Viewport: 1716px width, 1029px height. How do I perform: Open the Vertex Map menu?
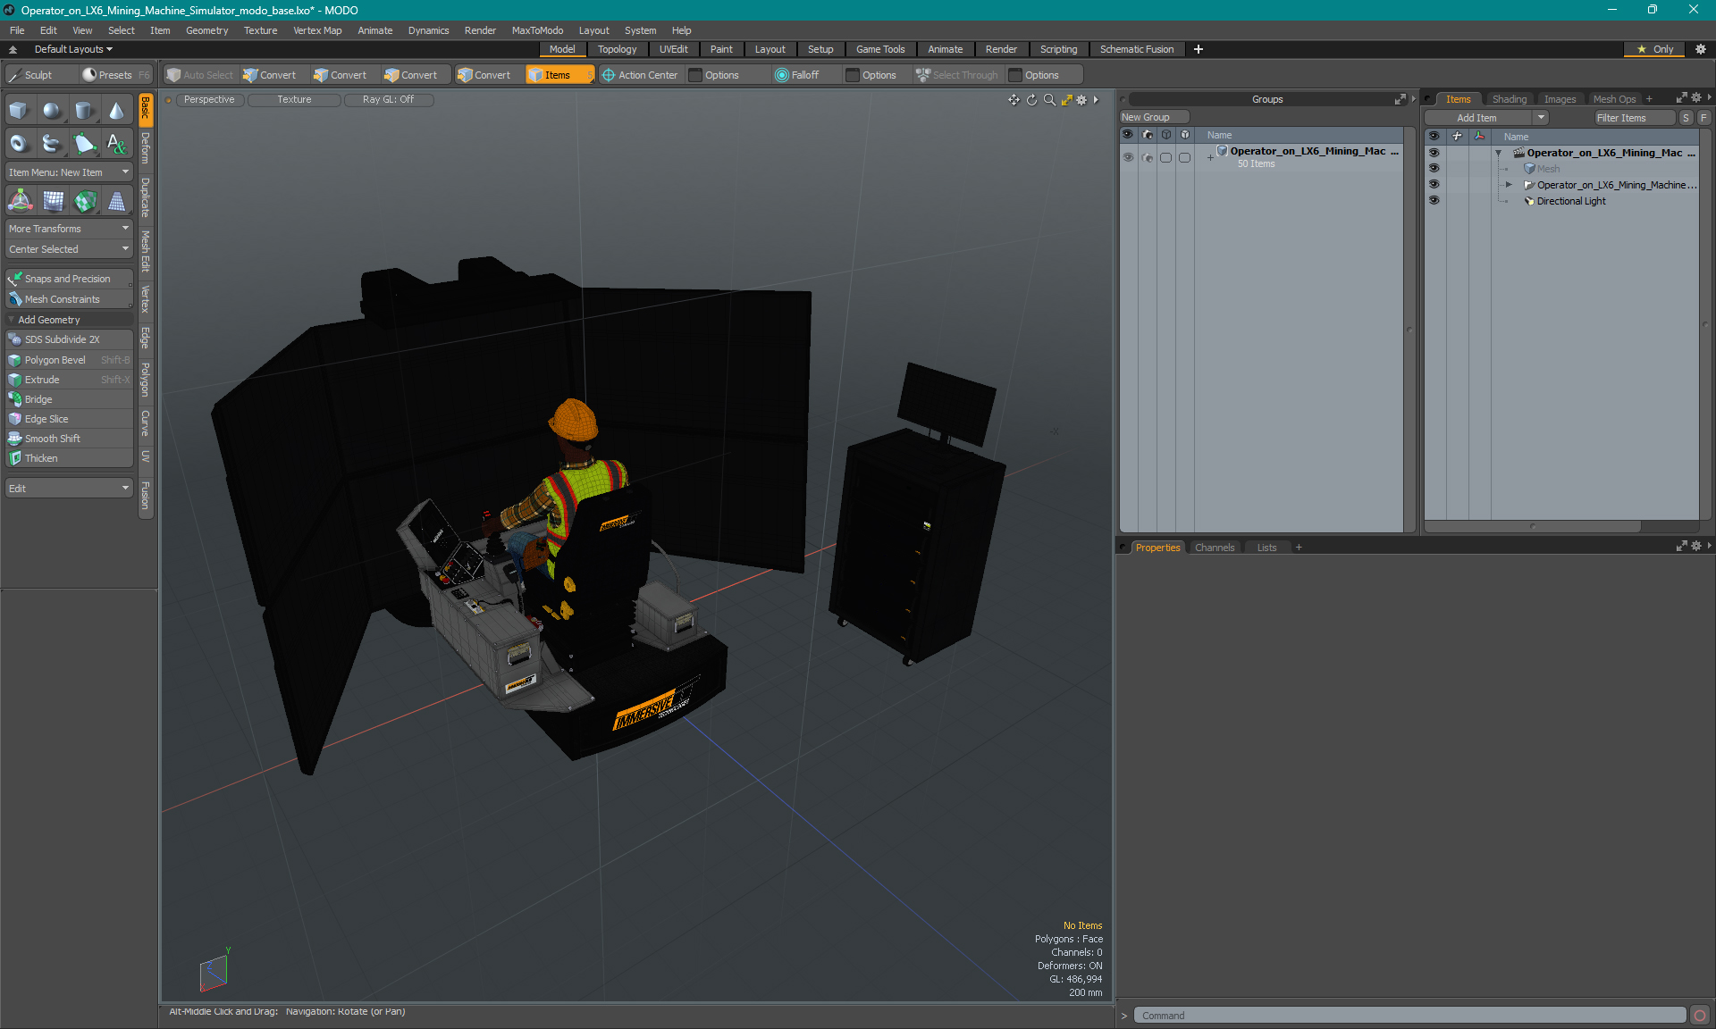317,30
